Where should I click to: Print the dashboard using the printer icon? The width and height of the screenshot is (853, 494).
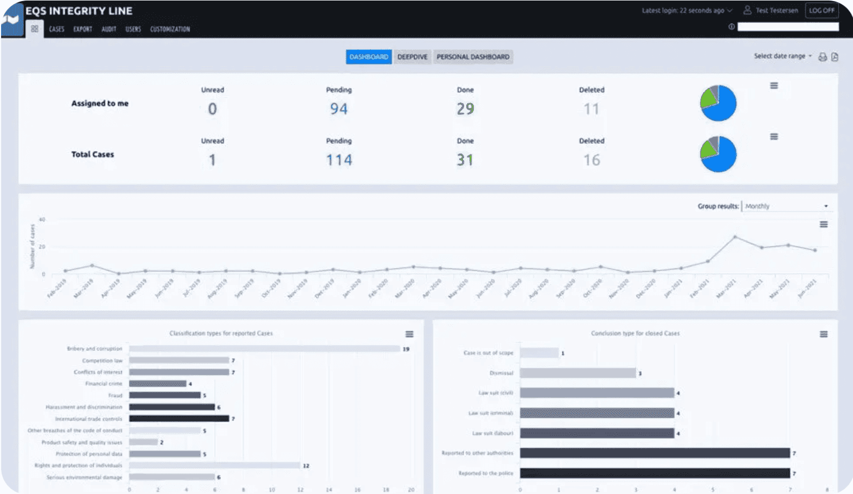(x=822, y=57)
